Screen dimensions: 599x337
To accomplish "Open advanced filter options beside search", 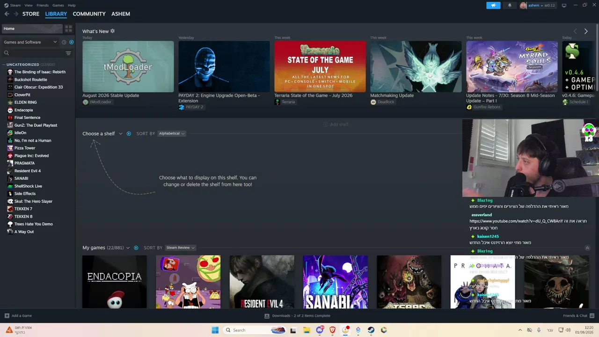I will (68, 53).
